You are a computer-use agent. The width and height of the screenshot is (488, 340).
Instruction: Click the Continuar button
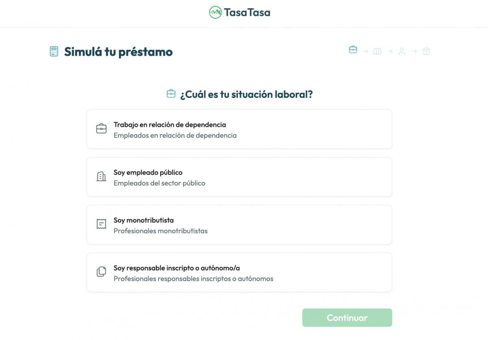347,317
